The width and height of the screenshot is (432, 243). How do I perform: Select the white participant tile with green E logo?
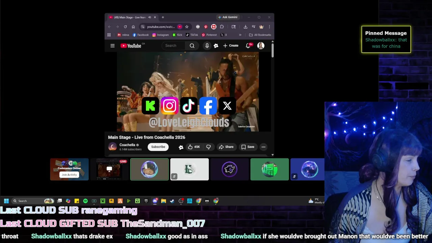(189, 169)
